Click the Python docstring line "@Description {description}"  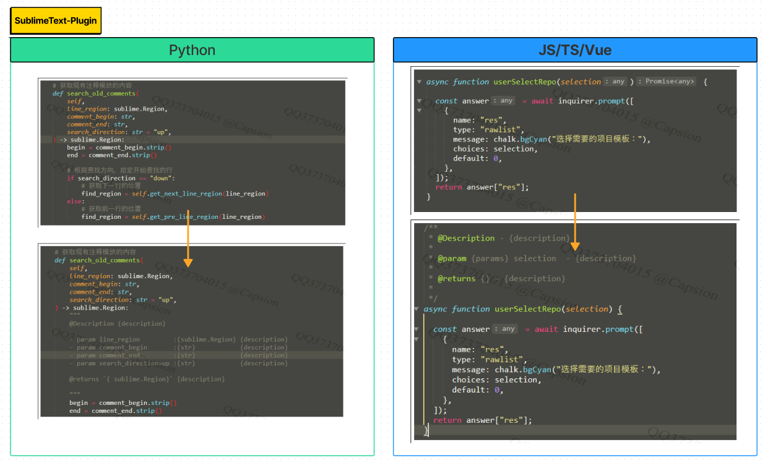[118, 323]
